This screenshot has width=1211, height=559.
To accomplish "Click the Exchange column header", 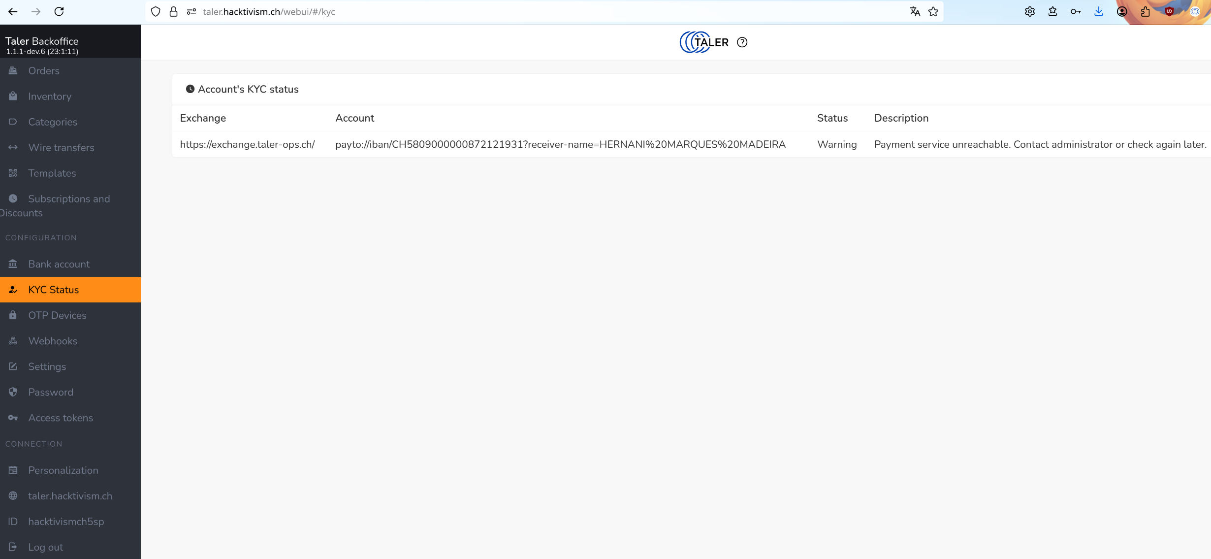I will [x=203, y=118].
